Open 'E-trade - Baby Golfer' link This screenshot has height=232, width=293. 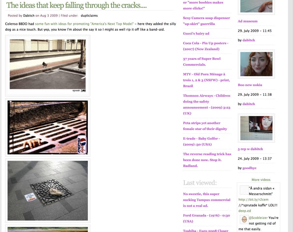(x=201, y=141)
